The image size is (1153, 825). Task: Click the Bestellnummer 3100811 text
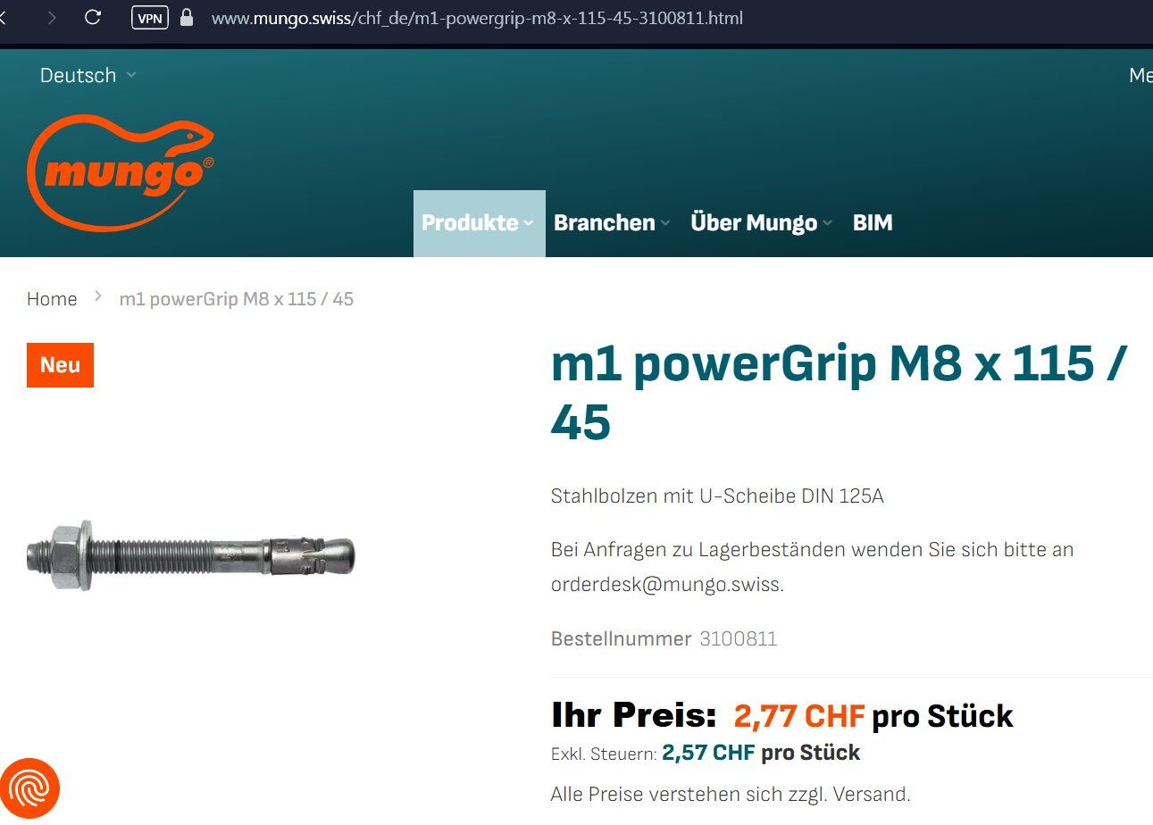pyautogui.click(x=664, y=638)
